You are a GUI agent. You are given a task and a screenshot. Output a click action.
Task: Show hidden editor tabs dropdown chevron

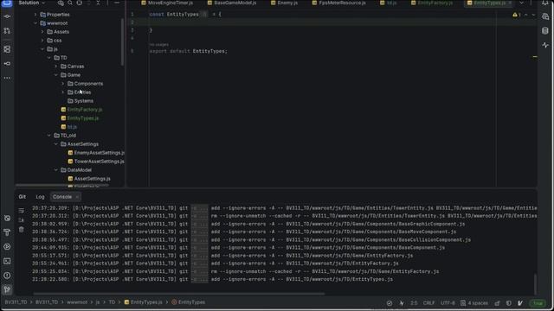(521, 3)
